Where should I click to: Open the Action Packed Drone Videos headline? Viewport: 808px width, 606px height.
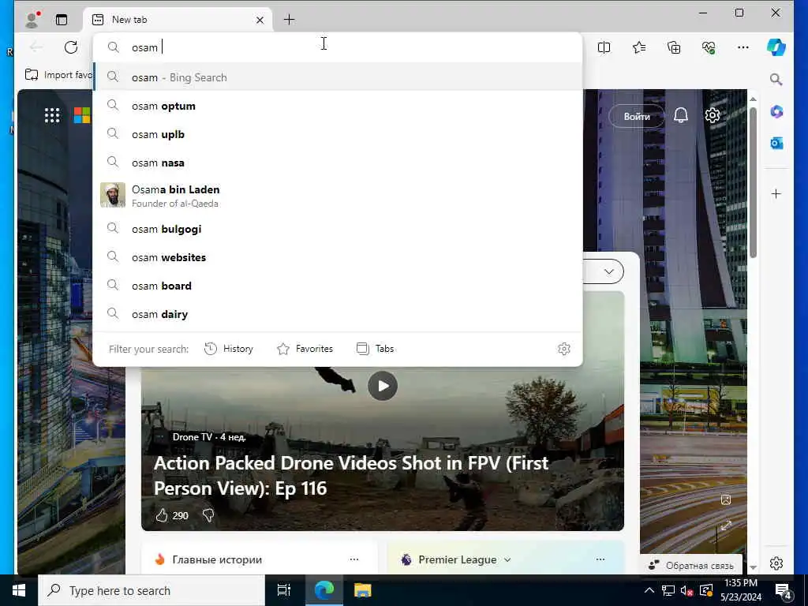351,475
